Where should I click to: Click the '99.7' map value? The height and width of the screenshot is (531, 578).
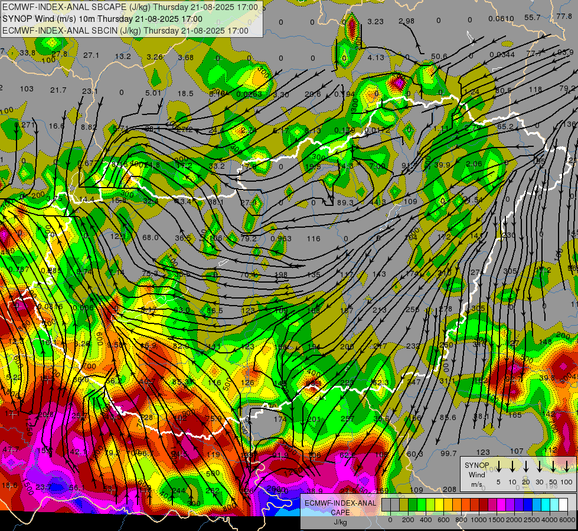tap(449, 453)
